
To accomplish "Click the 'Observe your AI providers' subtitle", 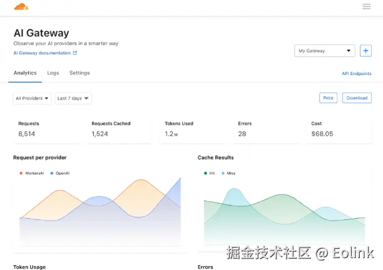I will (x=66, y=43).
